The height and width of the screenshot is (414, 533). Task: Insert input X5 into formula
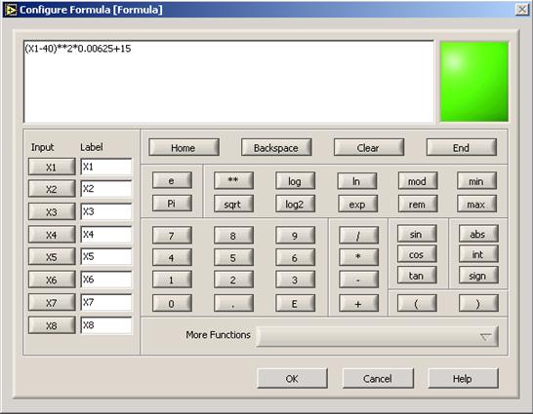pos(52,256)
